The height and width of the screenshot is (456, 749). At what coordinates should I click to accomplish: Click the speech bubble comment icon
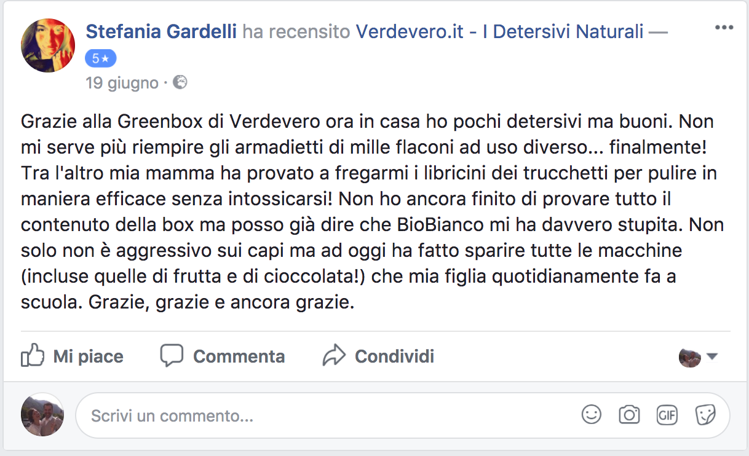pyautogui.click(x=172, y=356)
